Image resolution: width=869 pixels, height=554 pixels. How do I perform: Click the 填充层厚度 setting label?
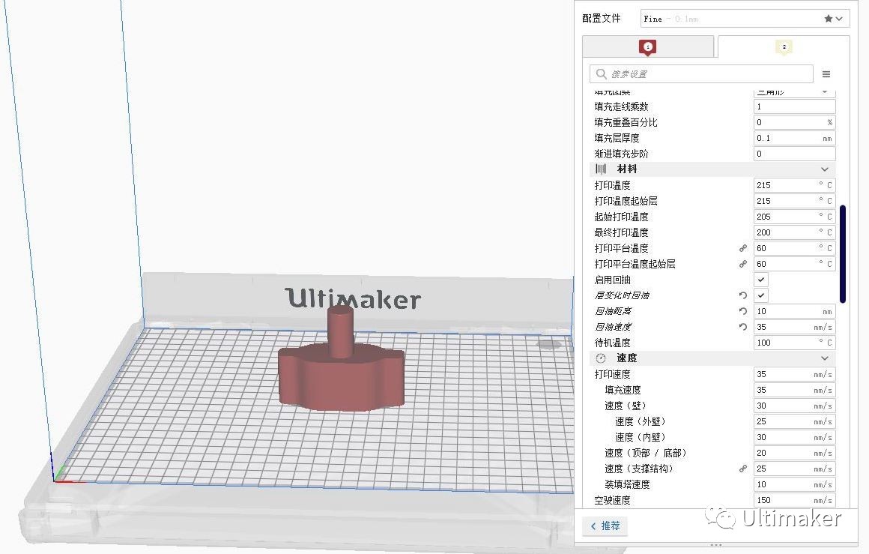pyautogui.click(x=617, y=138)
